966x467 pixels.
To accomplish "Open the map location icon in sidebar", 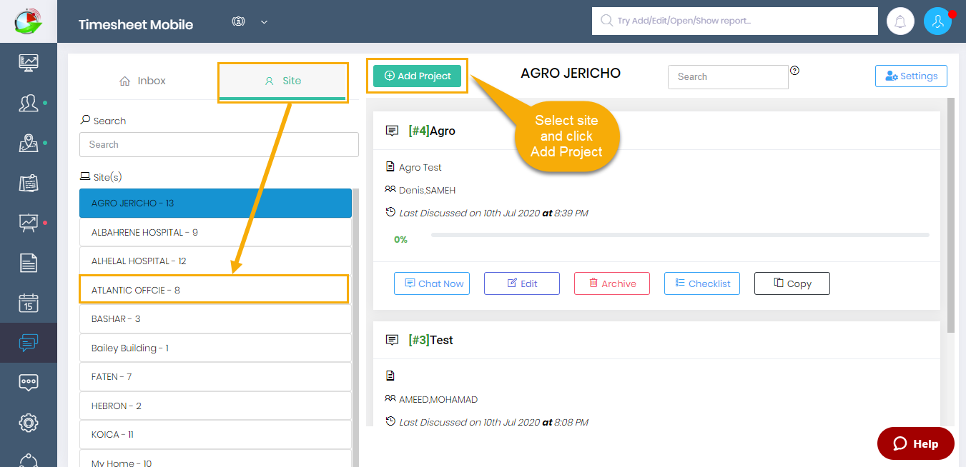I will click(x=29, y=144).
